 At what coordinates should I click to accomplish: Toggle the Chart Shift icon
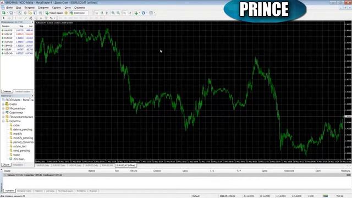pos(130,13)
